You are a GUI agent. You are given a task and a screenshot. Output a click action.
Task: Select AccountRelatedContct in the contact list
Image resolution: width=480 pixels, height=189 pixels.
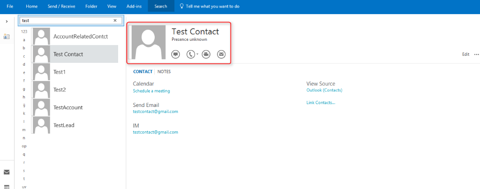click(75, 37)
